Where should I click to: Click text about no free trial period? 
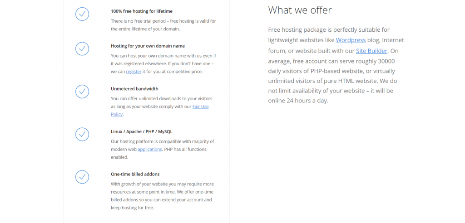[x=163, y=25]
